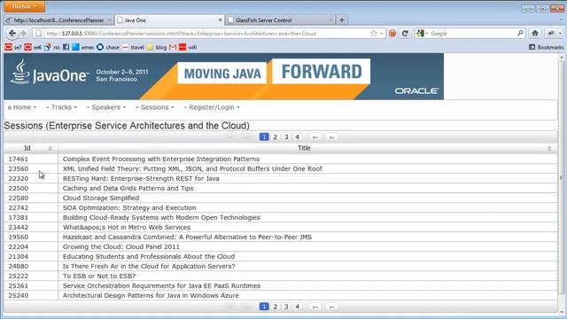
Task: Jump to last page in top paginator
Action: coord(331,137)
